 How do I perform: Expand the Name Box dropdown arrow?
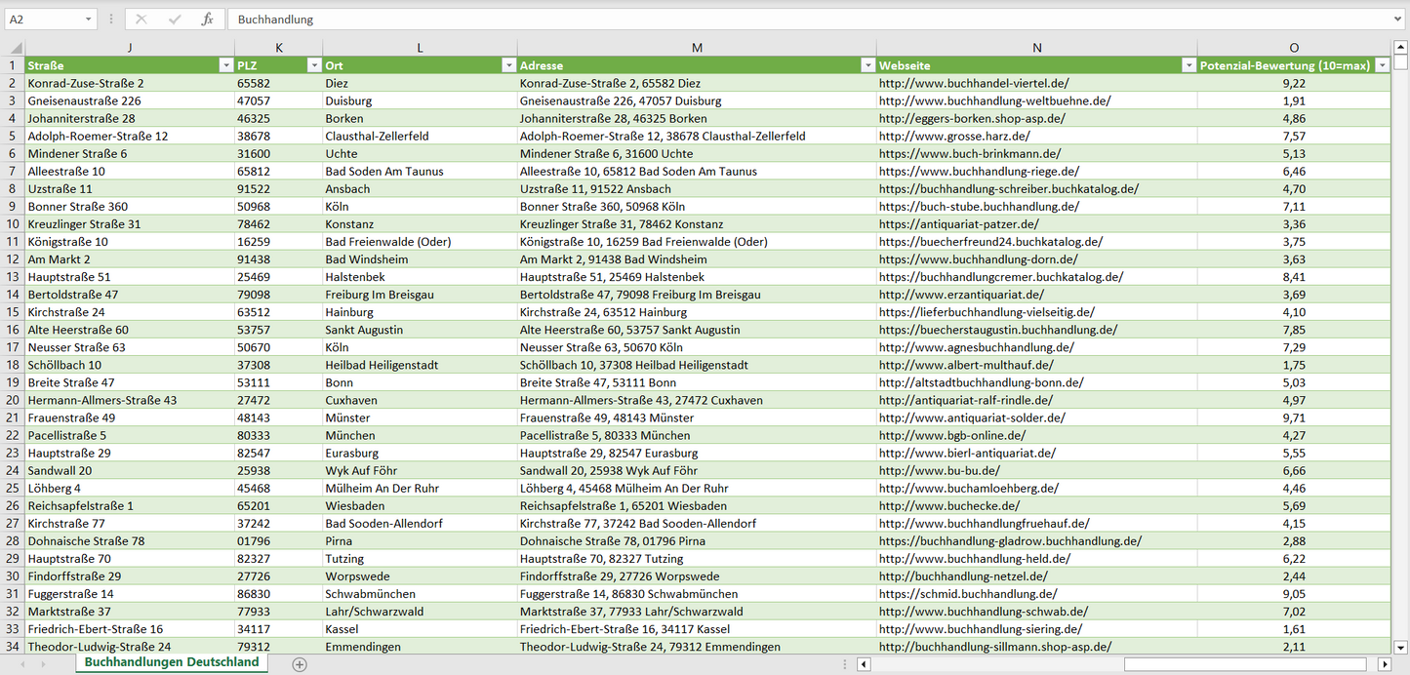[x=89, y=20]
